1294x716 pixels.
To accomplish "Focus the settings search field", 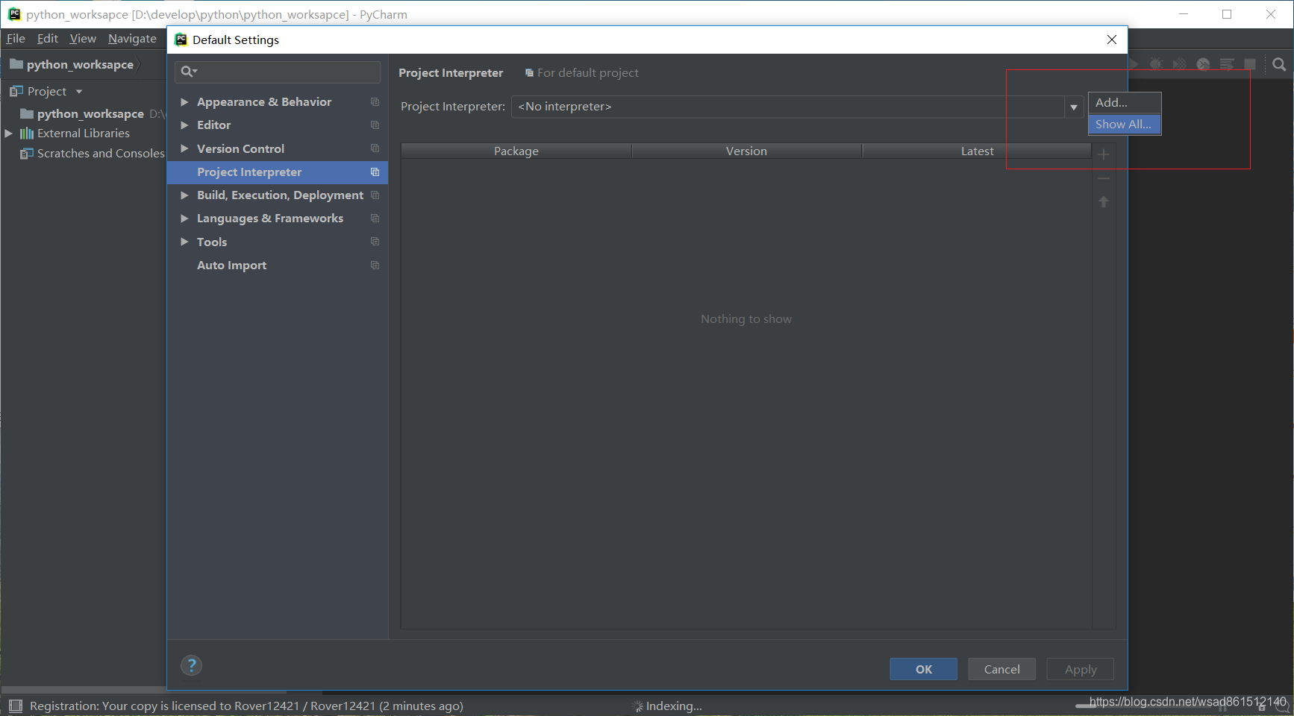I will click(278, 72).
